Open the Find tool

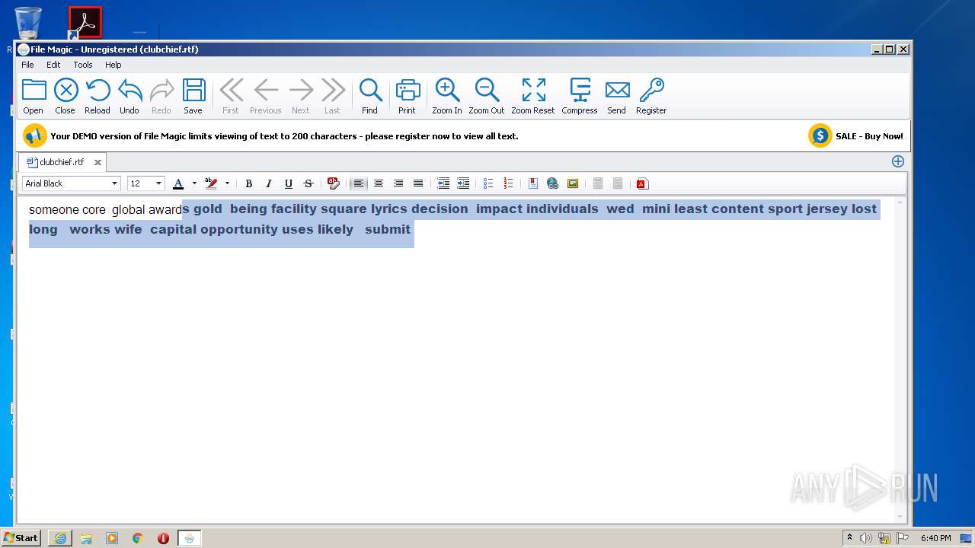pyautogui.click(x=370, y=96)
